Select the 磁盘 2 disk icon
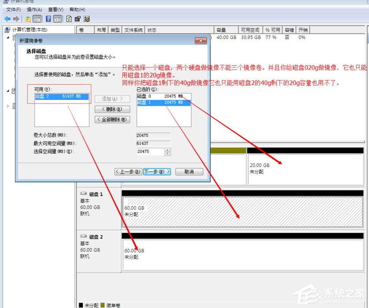 [x=84, y=237]
